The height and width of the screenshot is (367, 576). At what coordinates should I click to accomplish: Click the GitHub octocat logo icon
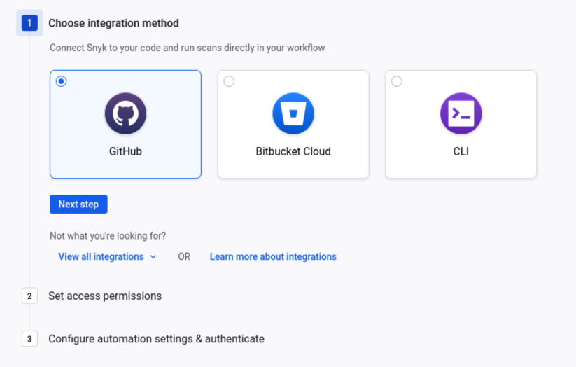(126, 113)
